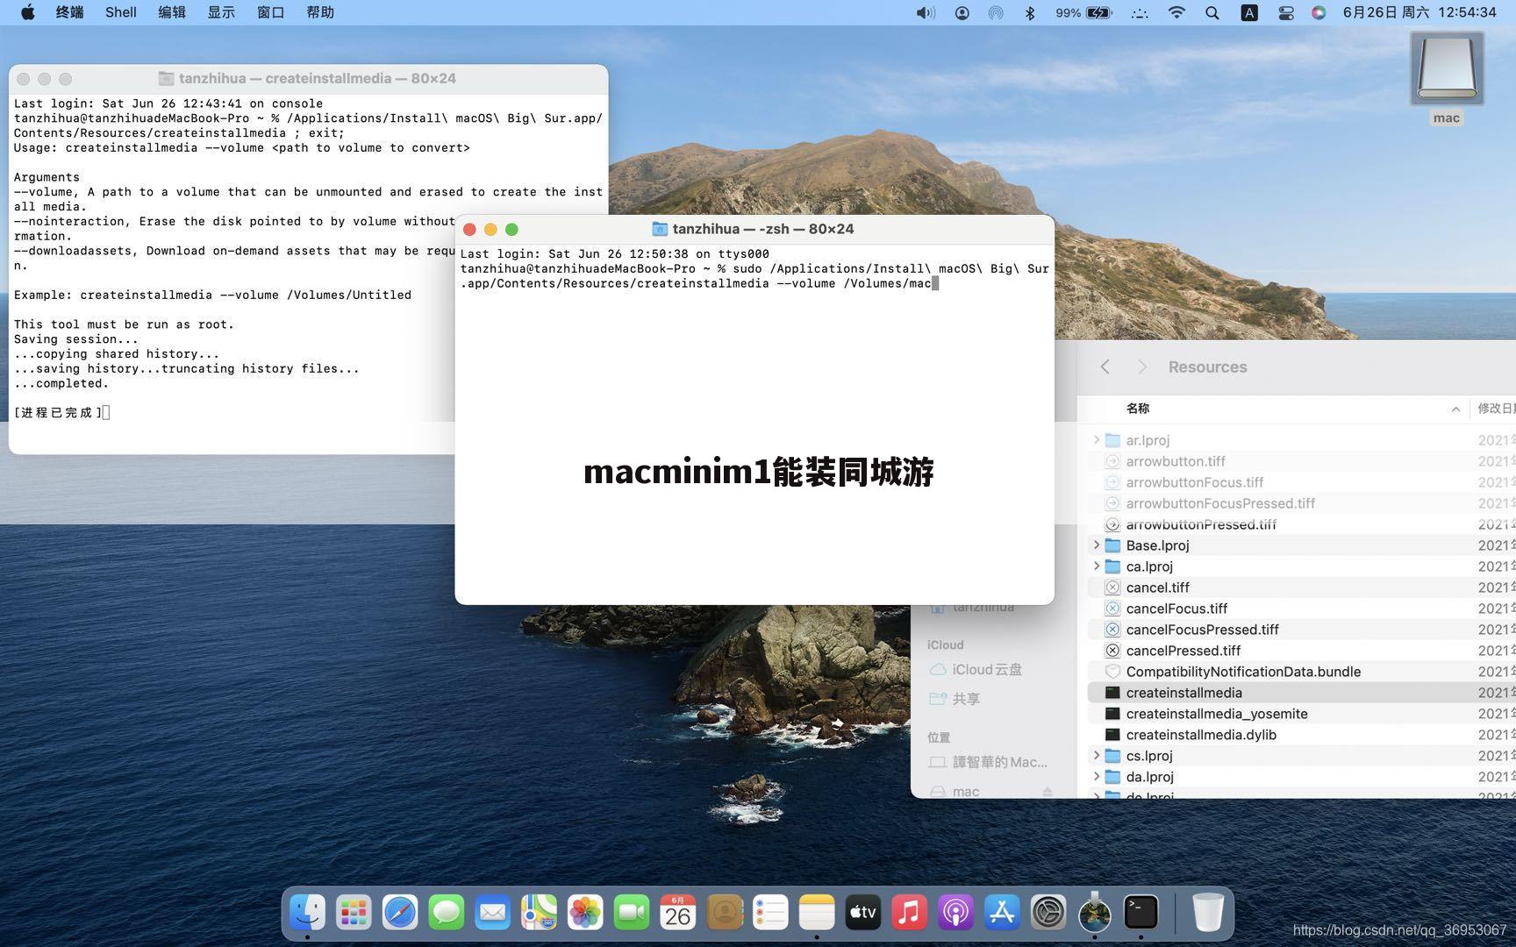
Task: Click date and time in menu bar
Action: tap(1419, 12)
